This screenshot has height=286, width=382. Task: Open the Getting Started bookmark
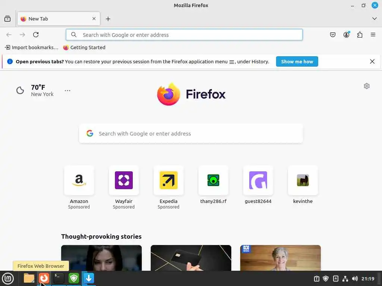84,47
